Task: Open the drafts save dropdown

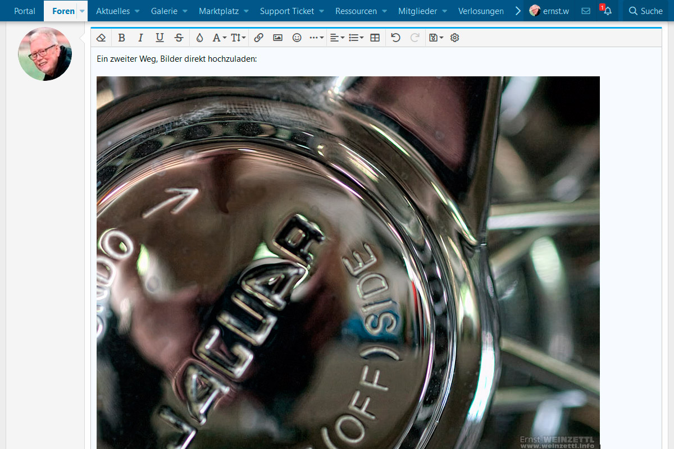Action: point(436,38)
